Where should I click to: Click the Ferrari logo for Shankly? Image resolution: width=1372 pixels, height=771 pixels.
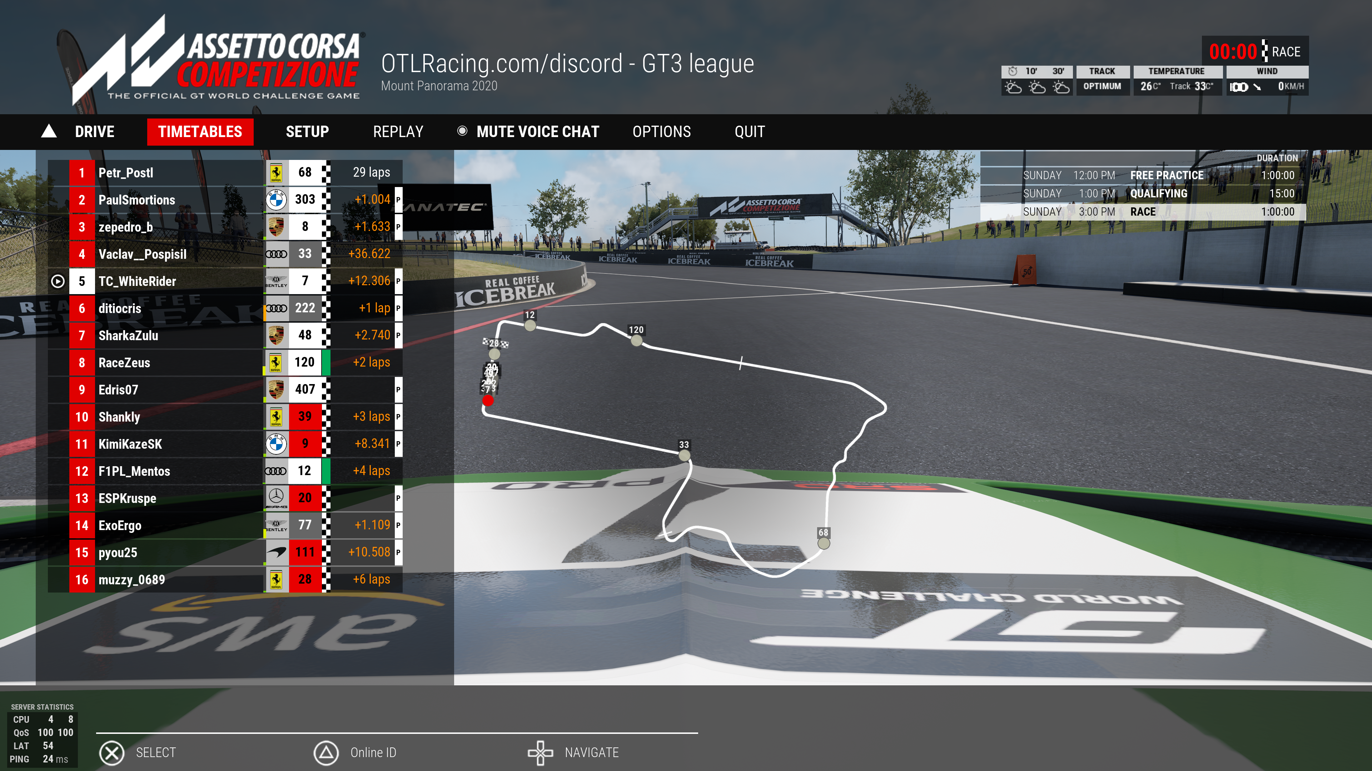click(276, 417)
